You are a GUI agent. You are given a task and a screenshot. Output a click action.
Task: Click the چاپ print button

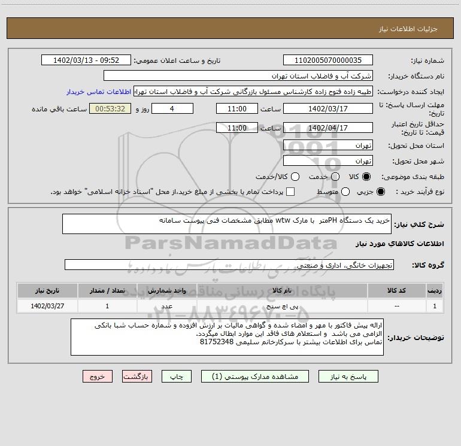coord(177,377)
